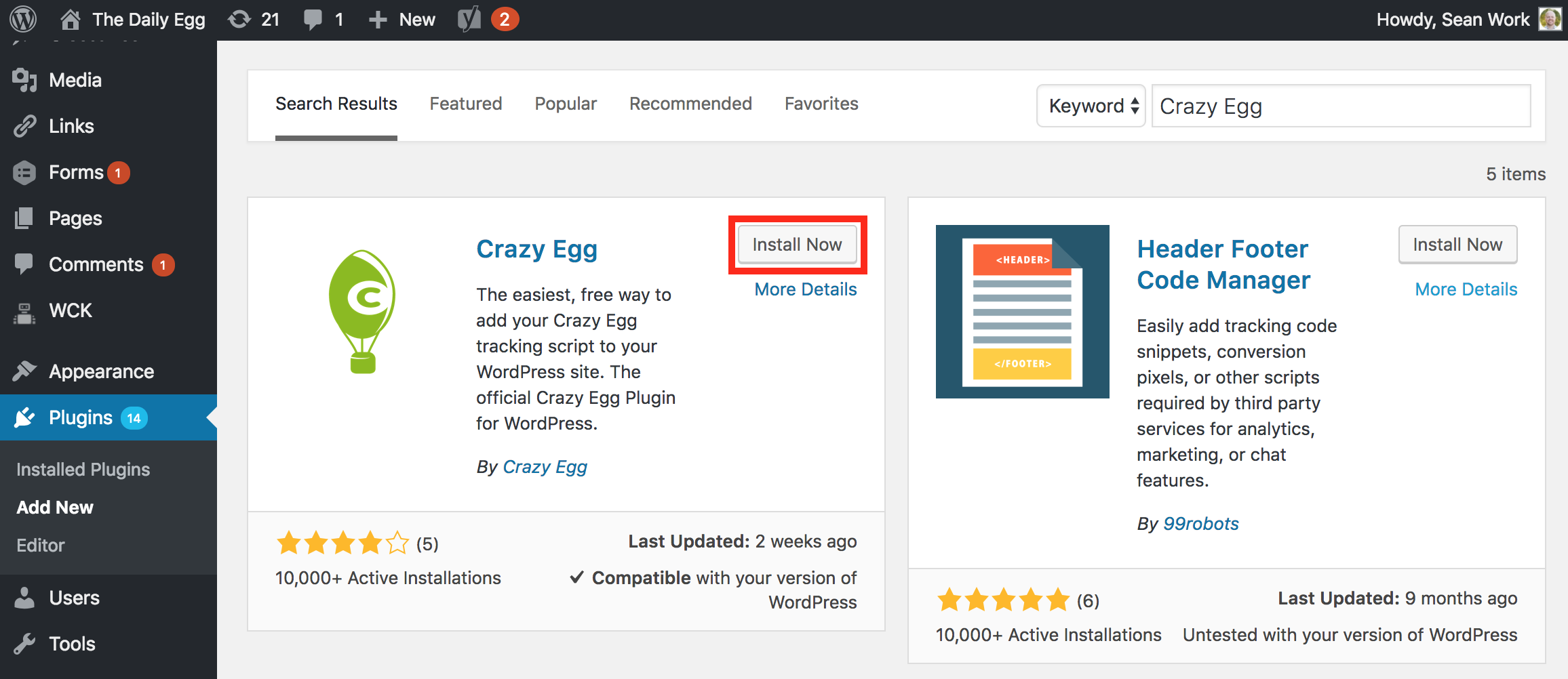Click Crazy Egg's 10,000+ Active Installations text
The width and height of the screenshot is (1568, 679).
[x=388, y=578]
